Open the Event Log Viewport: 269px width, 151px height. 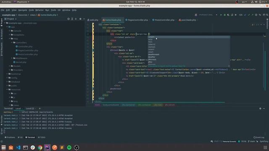(x=259, y=137)
